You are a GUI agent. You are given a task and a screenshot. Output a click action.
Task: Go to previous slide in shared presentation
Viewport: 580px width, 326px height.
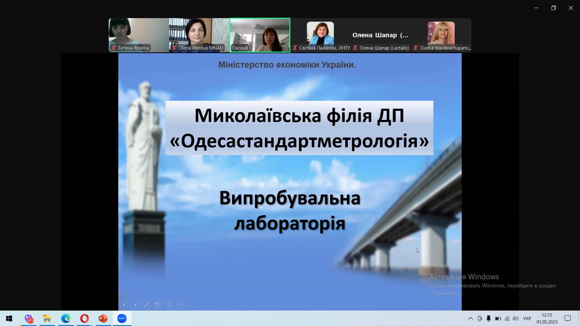[x=124, y=305]
